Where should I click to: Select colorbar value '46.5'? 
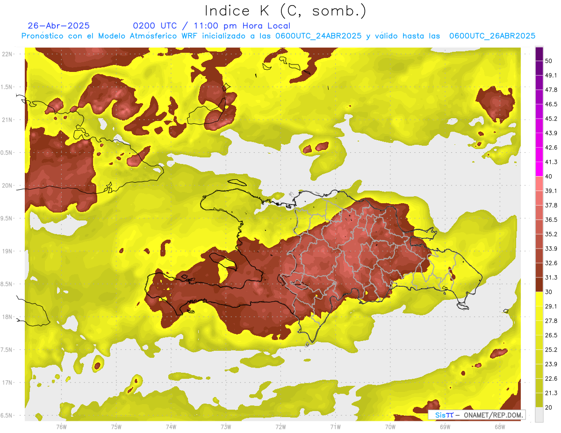[551, 104]
